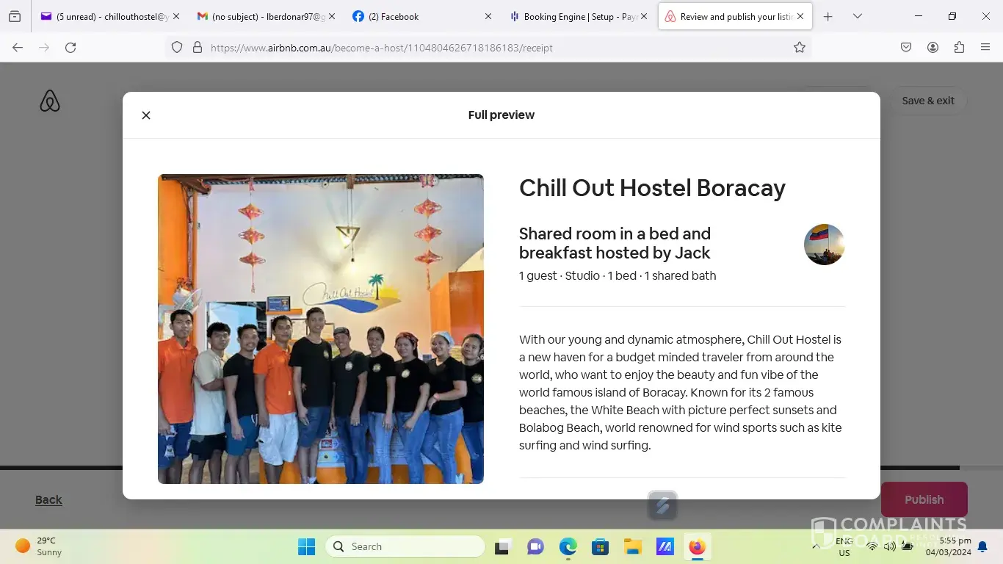
Task: Click the Back link
Action: tap(48, 500)
